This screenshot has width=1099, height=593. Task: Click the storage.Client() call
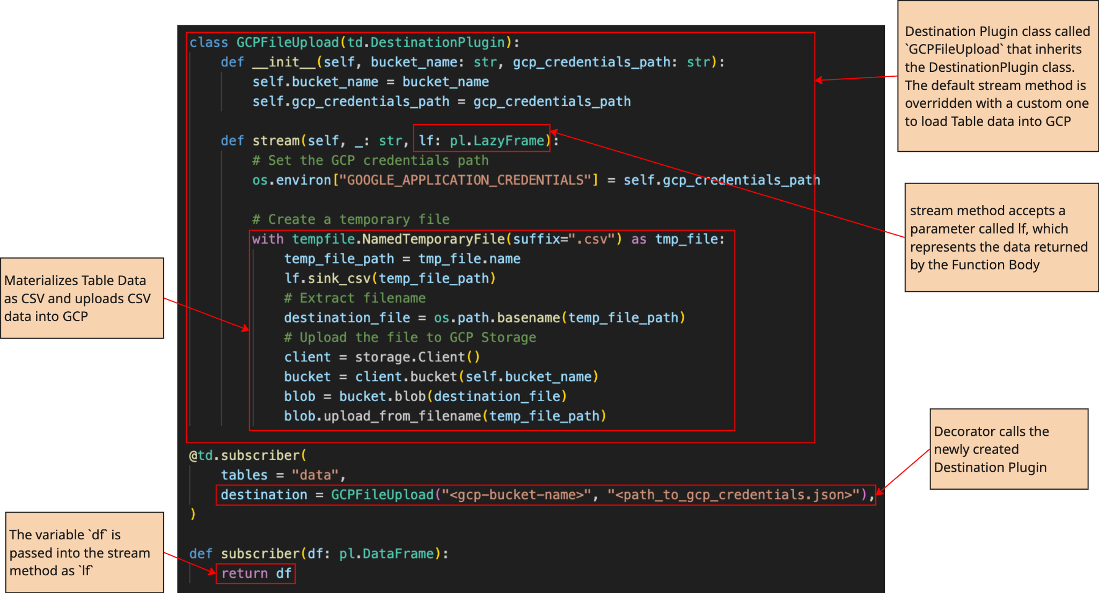coord(417,357)
